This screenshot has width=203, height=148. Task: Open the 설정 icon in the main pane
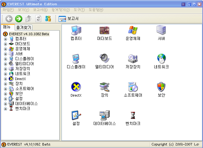(x=76, y=115)
